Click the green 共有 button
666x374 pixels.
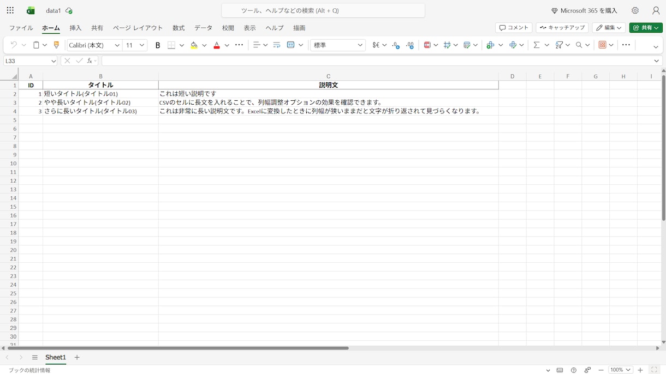coord(646,28)
